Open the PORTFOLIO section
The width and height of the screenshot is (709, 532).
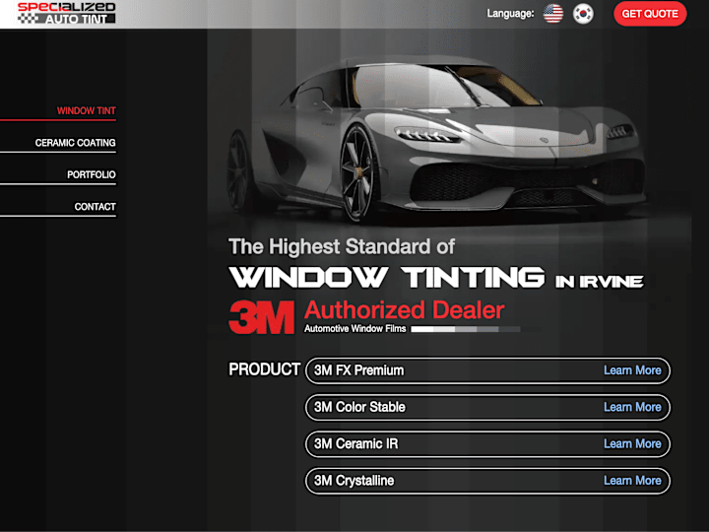click(92, 174)
